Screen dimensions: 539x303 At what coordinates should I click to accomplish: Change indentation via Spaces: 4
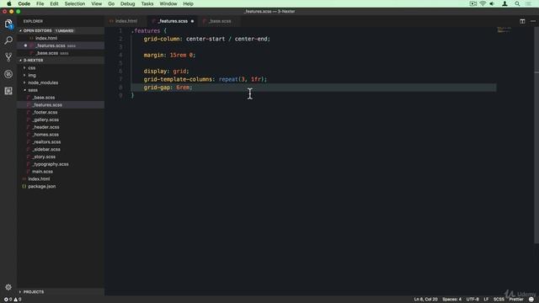pyautogui.click(x=452, y=300)
